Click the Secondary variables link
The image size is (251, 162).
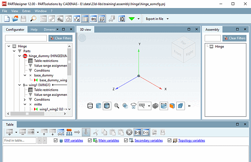(x=149, y=140)
